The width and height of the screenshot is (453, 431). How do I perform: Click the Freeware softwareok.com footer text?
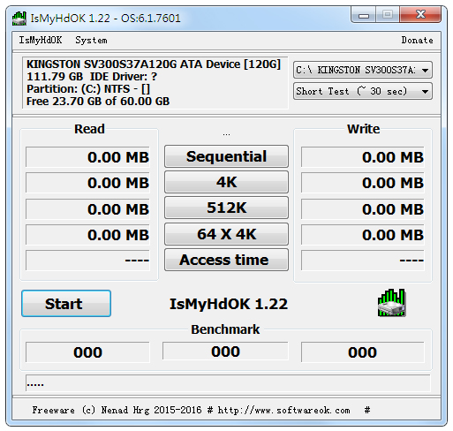click(201, 410)
